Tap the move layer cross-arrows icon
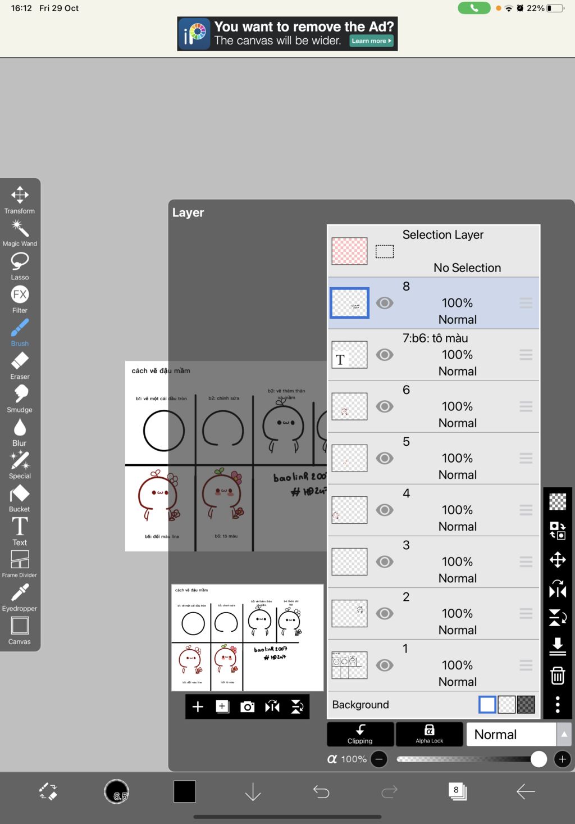This screenshot has height=824, width=575. pyautogui.click(x=558, y=560)
